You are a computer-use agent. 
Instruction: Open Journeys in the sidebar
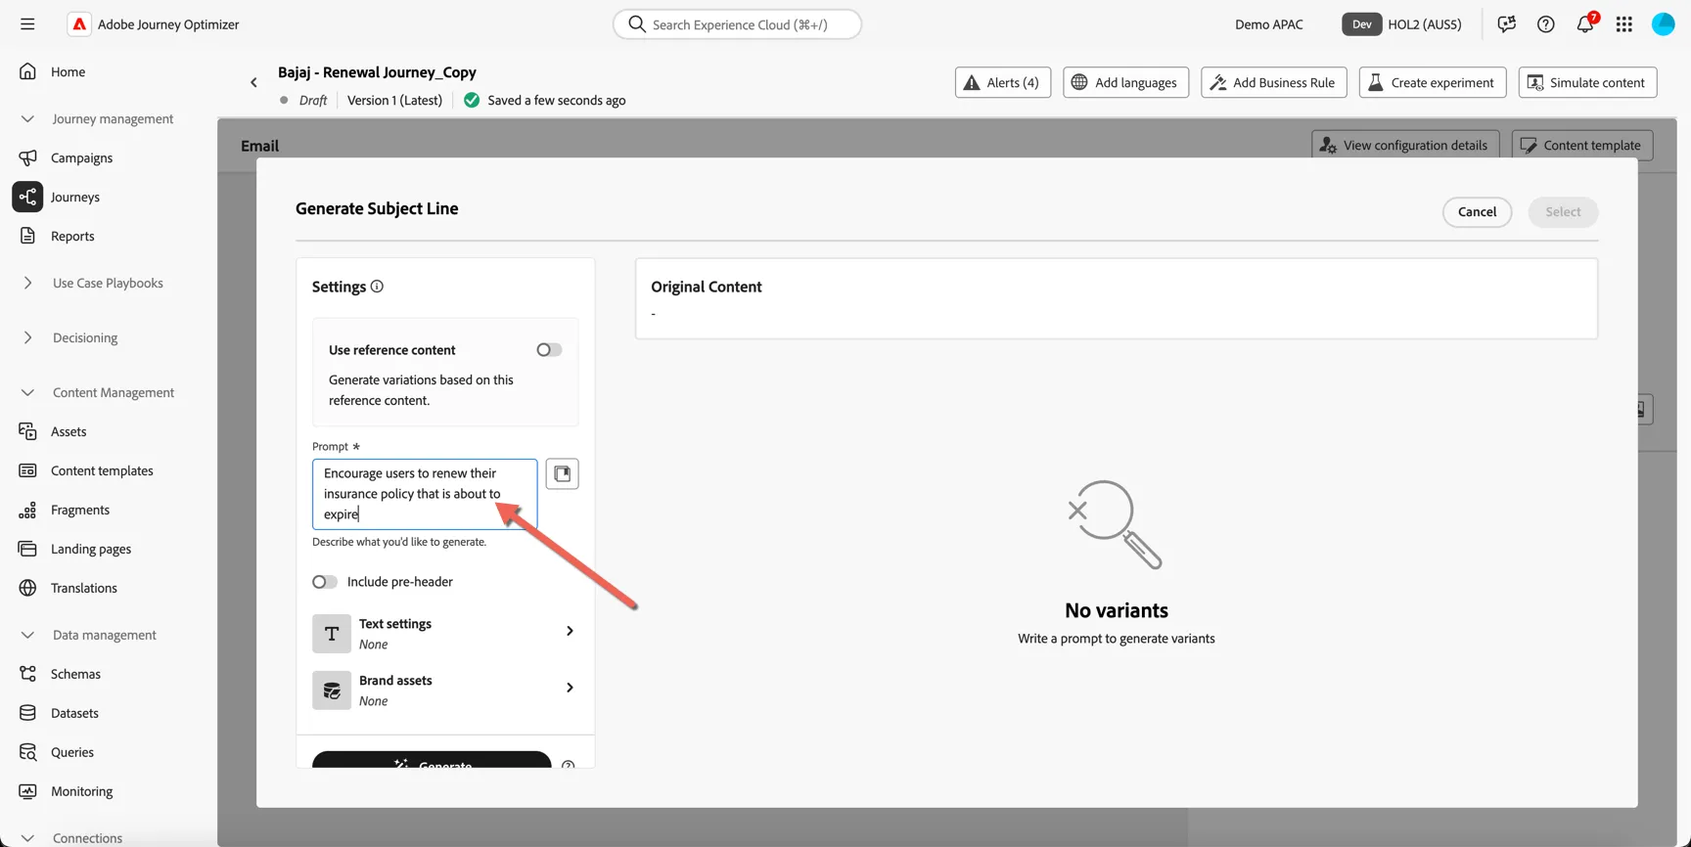74,197
